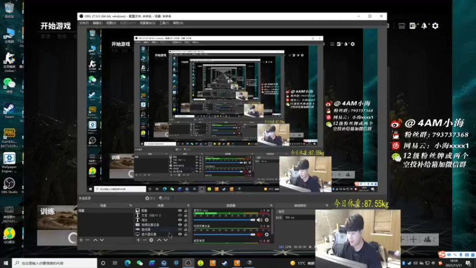Click the Properties button above the docks
The height and width of the screenshot is (268, 476).
point(151,198)
